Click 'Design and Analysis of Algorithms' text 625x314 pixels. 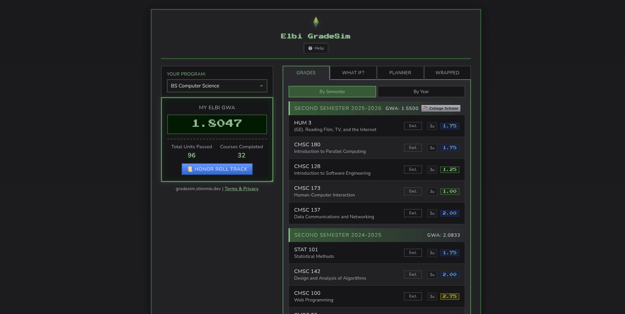[x=330, y=278]
